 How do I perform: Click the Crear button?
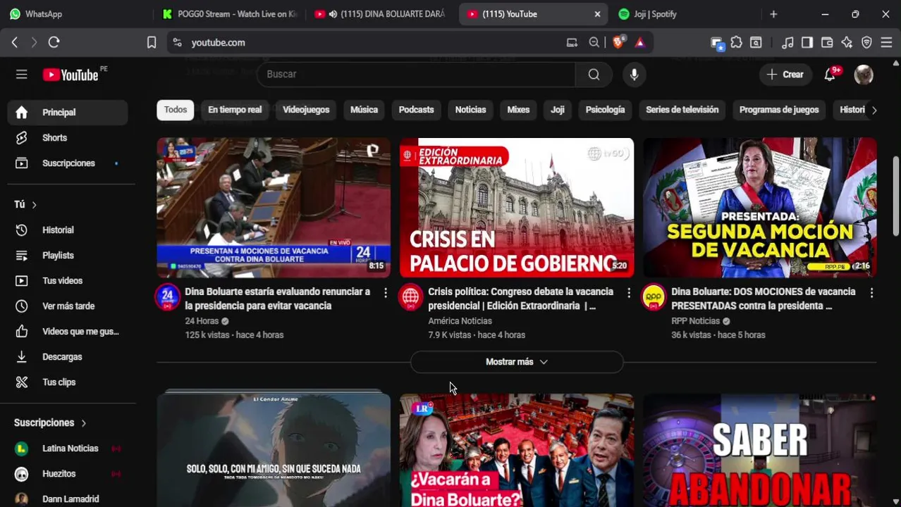(785, 75)
